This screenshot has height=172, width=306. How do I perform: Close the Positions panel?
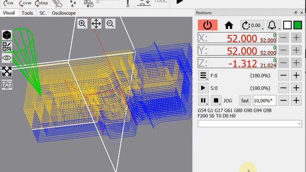[x=302, y=13]
